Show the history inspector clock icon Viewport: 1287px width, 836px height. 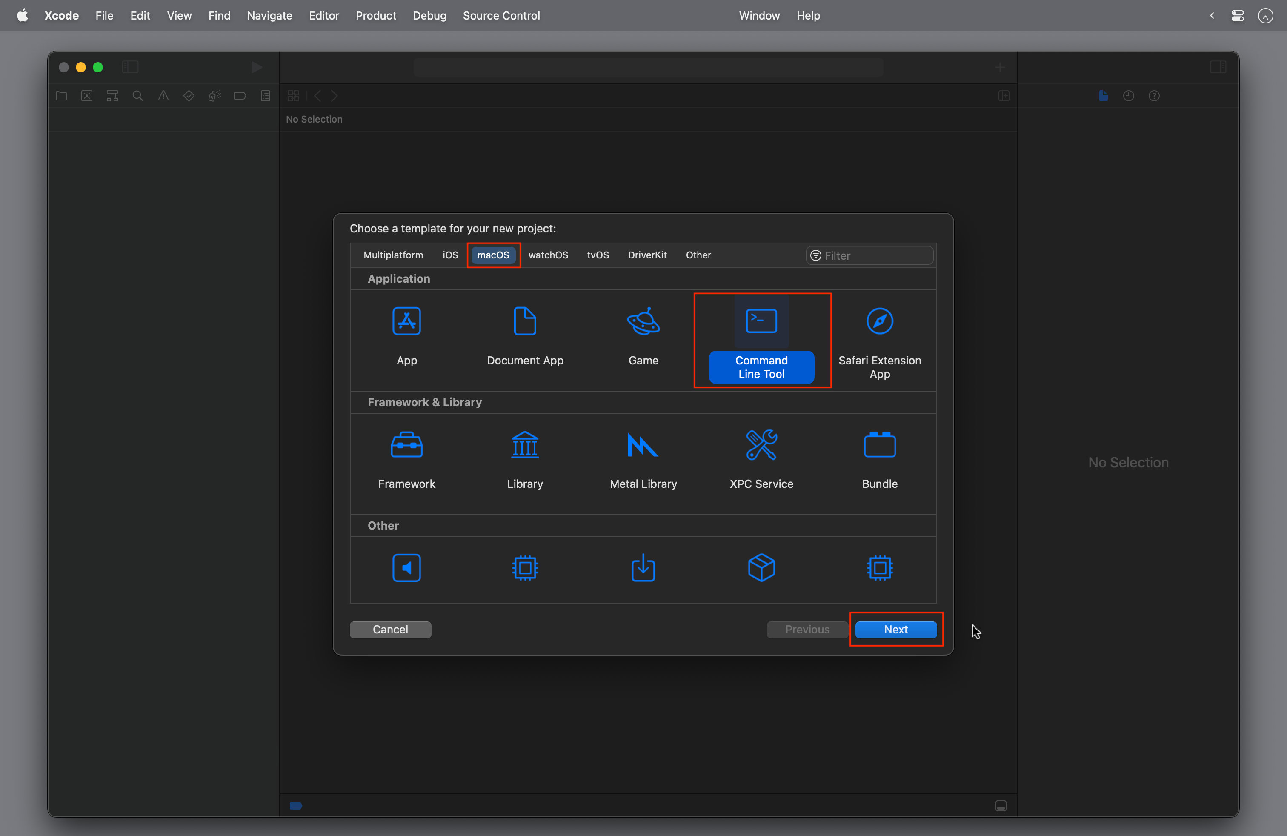point(1129,96)
